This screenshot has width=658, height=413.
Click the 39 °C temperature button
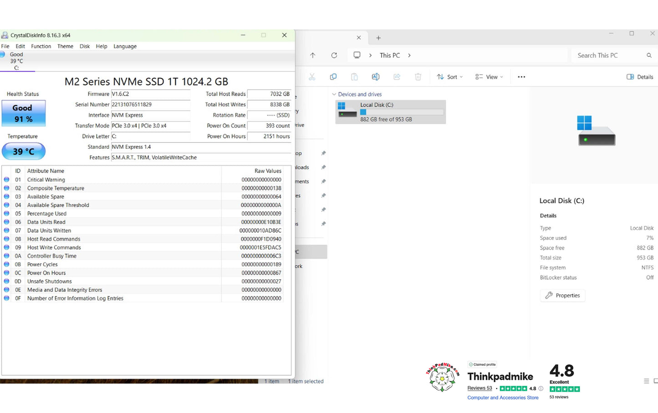23,151
